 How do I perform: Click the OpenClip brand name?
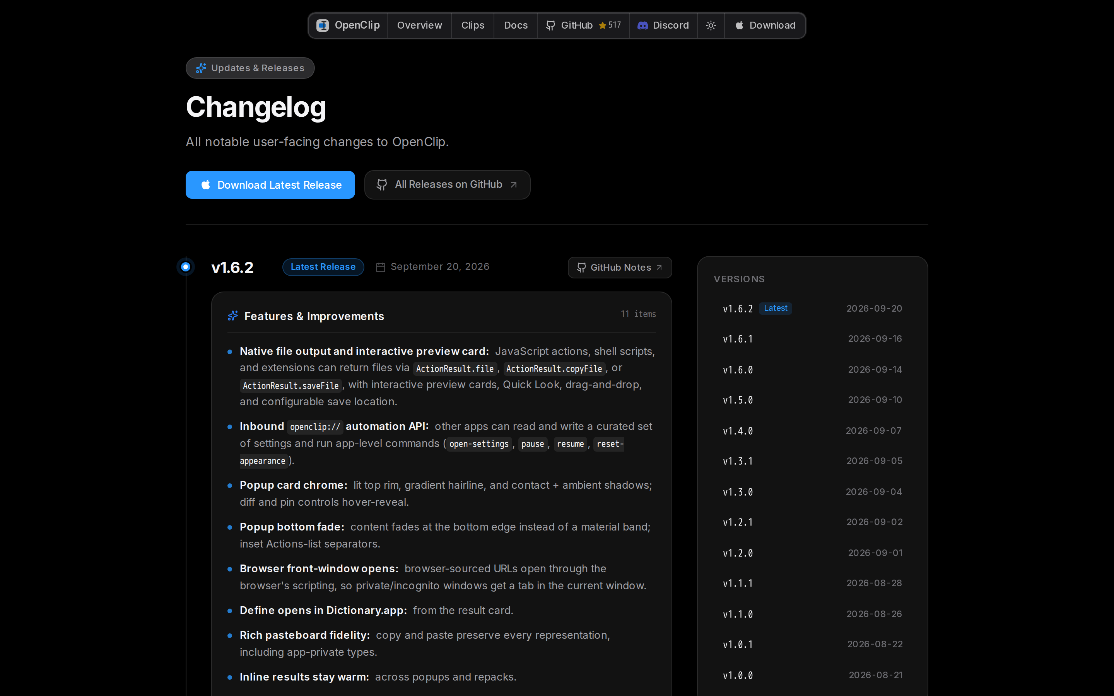[x=357, y=25]
